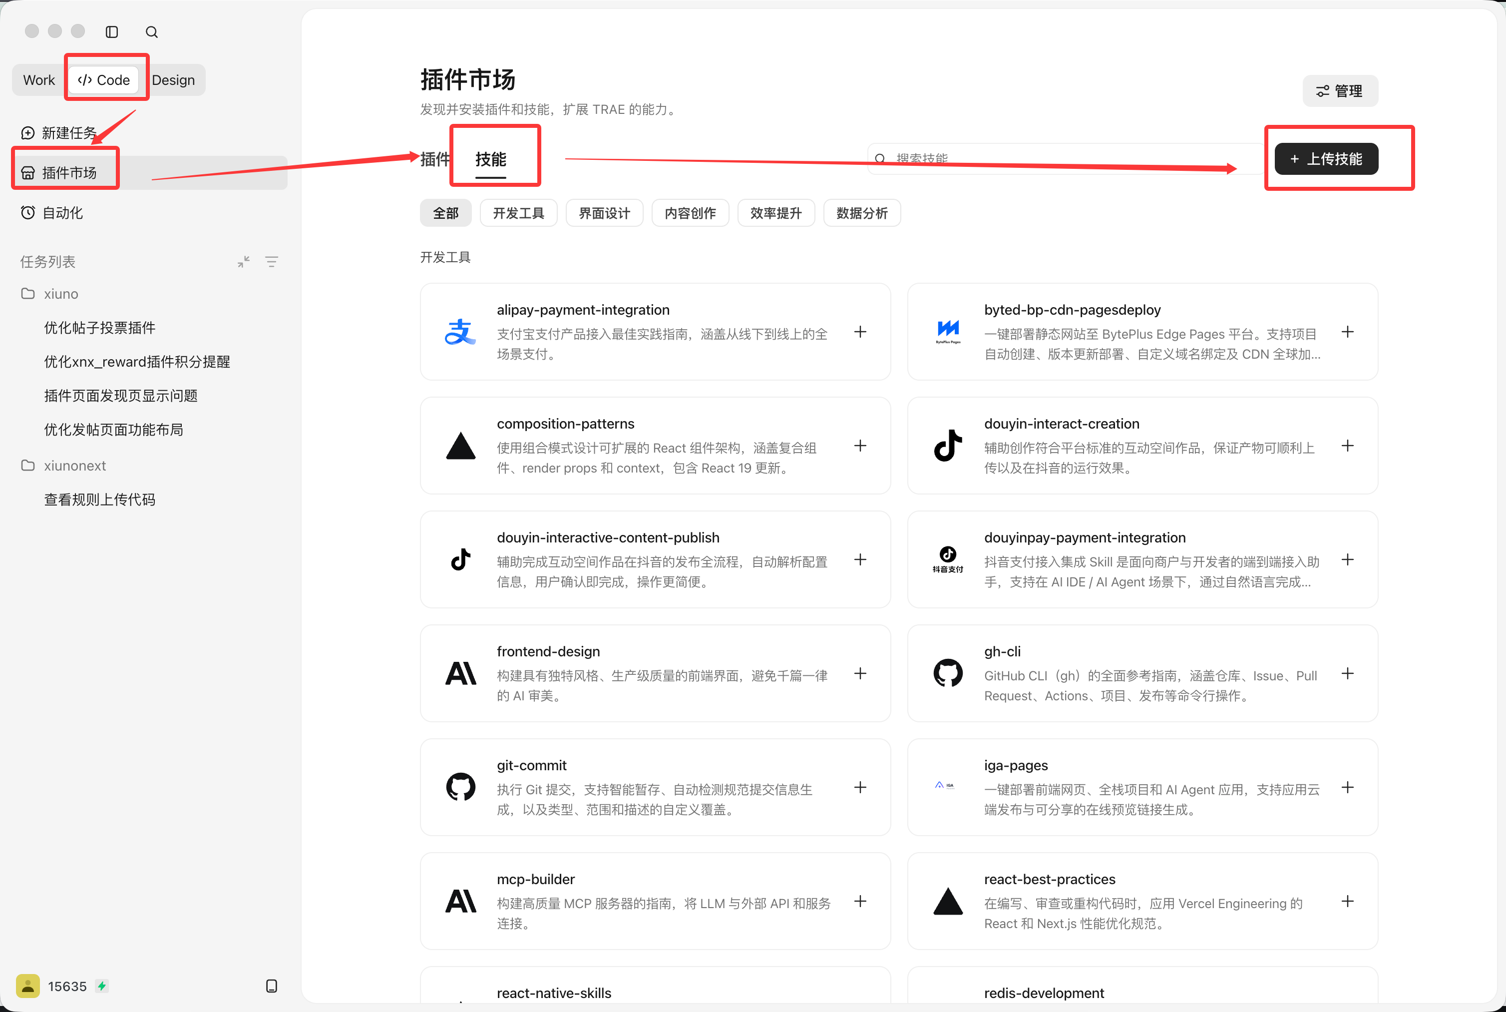Image resolution: width=1506 pixels, height=1012 pixels.
Task: Add the byted-bp-cdn-pagesdeploy skill
Action: click(1347, 332)
